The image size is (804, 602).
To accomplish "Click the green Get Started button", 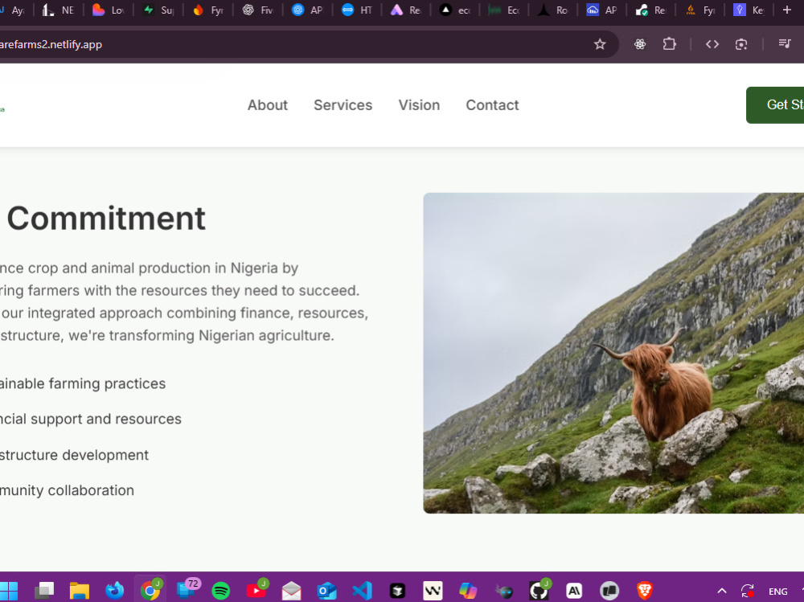I will [775, 105].
